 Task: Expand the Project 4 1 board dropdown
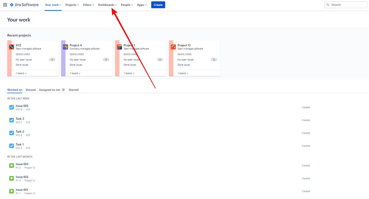(75, 73)
